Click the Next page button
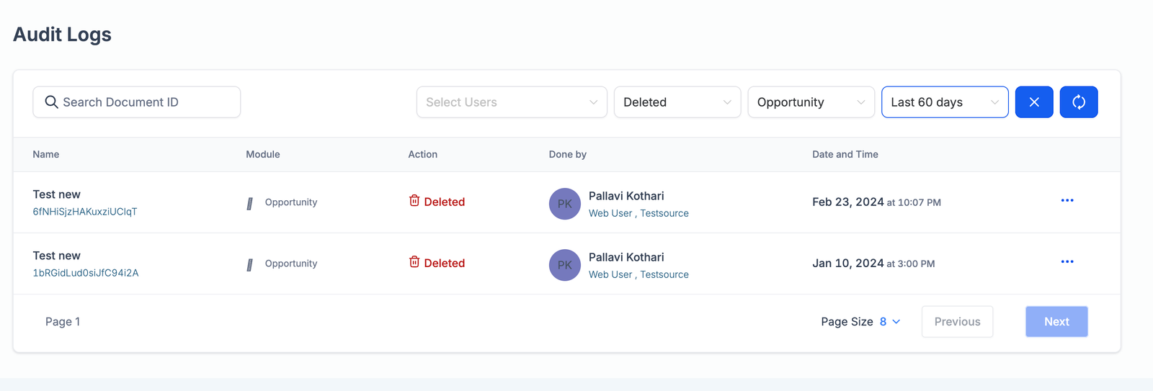This screenshot has width=1153, height=391. (1056, 322)
